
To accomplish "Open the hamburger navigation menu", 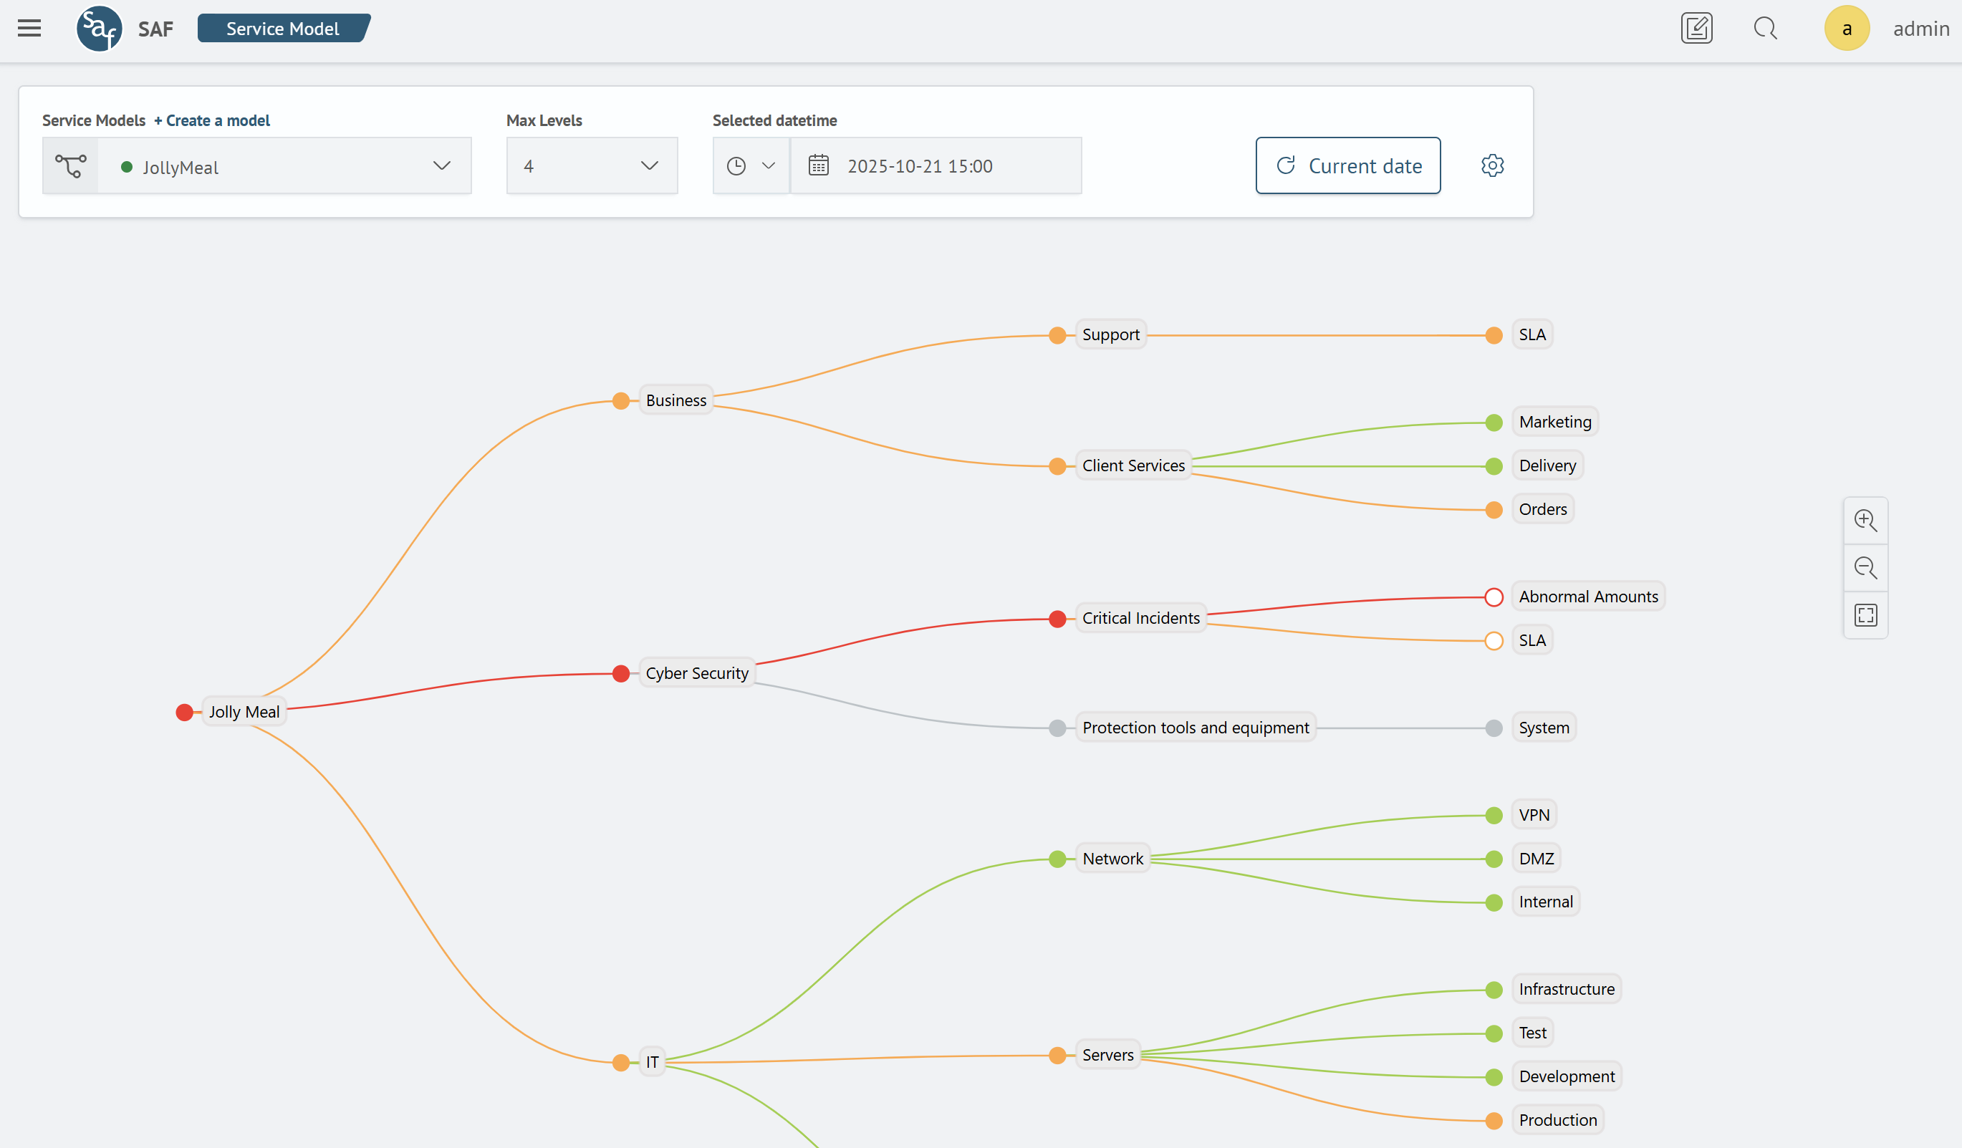I will (x=29, y=28).
